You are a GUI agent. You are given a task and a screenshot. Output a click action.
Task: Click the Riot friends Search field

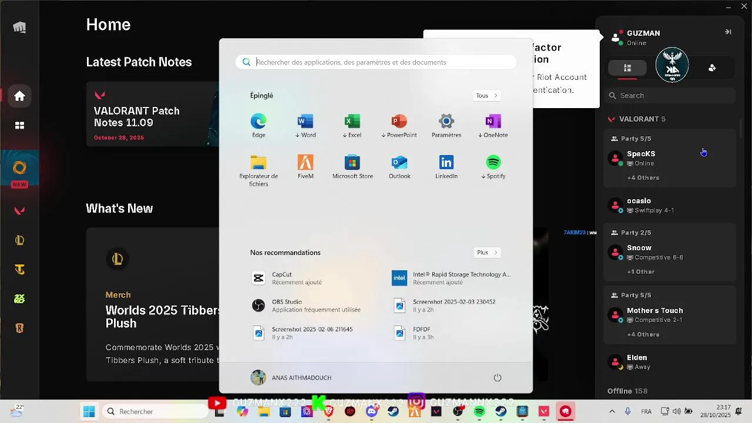coord(670,95)
